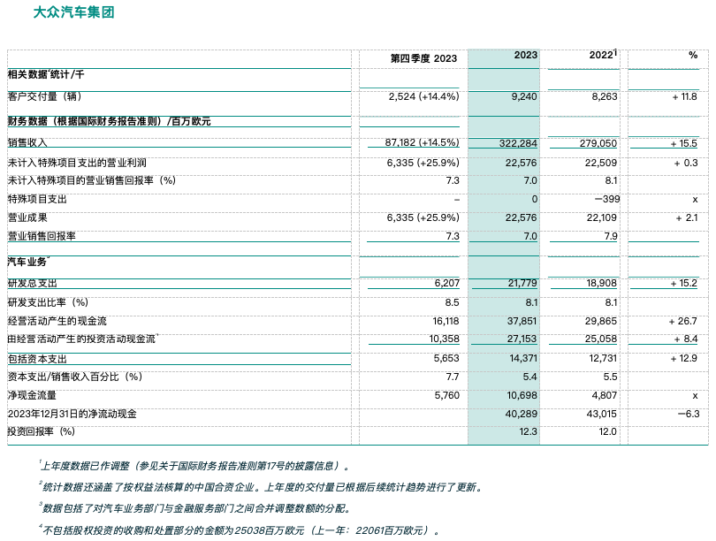
Task: Select the 6,207 quarterly R&D value
Action: [447, 283]
